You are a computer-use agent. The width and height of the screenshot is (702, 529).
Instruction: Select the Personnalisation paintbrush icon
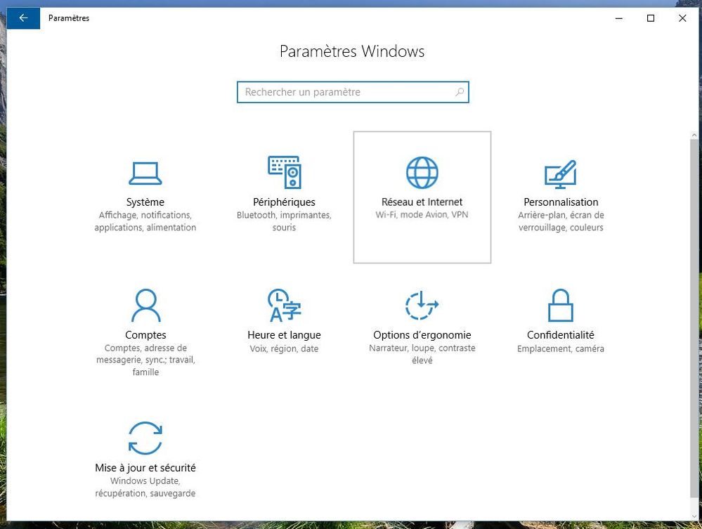pos(560,173)
